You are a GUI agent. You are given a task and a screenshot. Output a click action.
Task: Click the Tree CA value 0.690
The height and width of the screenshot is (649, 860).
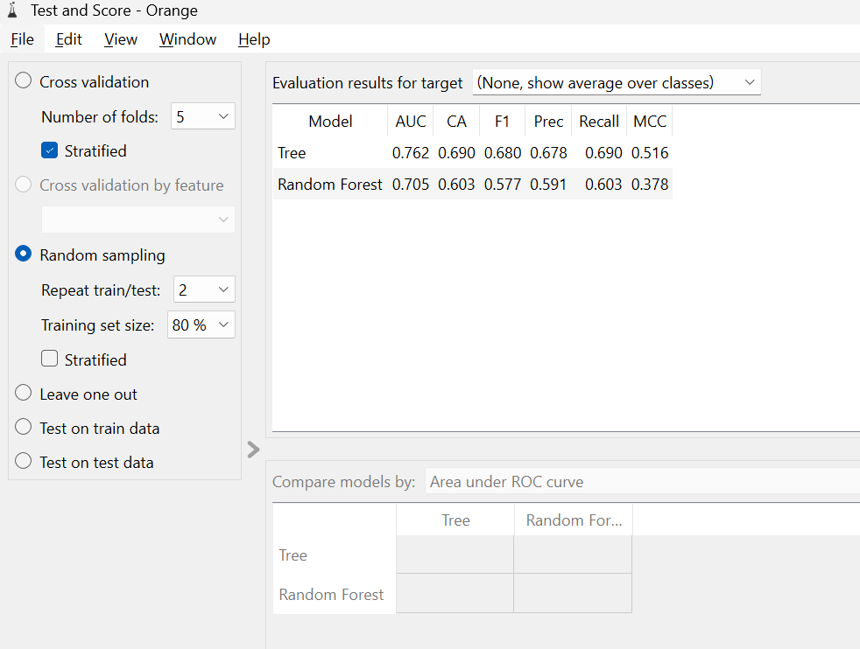tap(456, 153)
